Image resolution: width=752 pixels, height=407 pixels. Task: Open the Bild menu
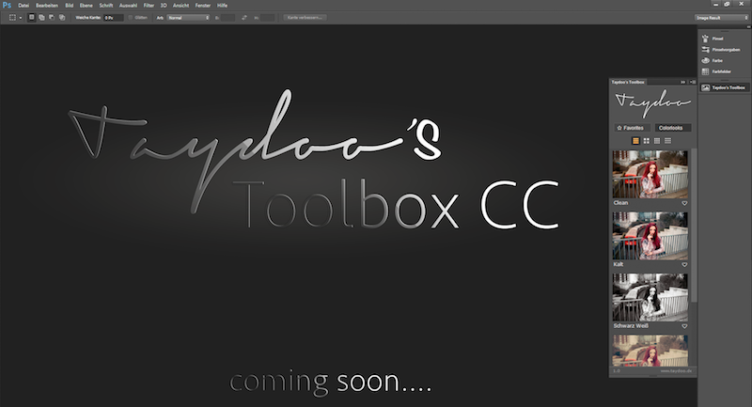(69, 6)
